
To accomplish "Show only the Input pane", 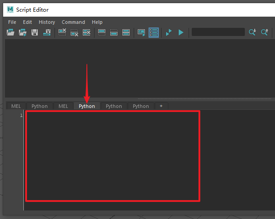I will pyautogui.click(x=114, y=32).
